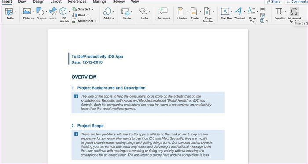Insert Date and Time icon
Screen dimensions: 308x164
click(262, 15)
